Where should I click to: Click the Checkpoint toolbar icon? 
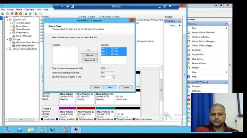36,14
